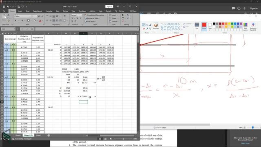Click Share button in Excel
The width and height of the screenshot is (261, 147).
pos(133,11)
